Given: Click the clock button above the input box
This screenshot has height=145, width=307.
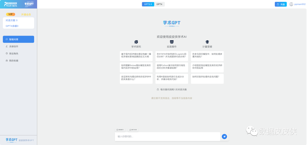Looking at the screenshot, I should click(120, 130).
